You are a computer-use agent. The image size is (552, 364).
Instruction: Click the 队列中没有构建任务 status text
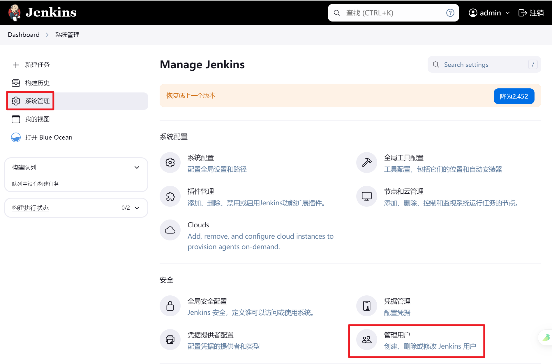coord(36,184)
